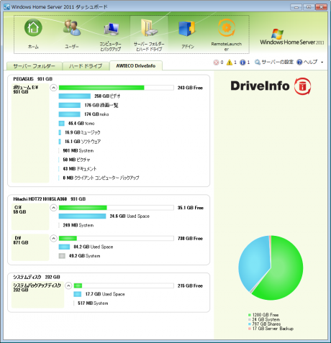Collapse the system backup disk chevron
The height and width of the screenshot is (343, 331).
(68, 285)
